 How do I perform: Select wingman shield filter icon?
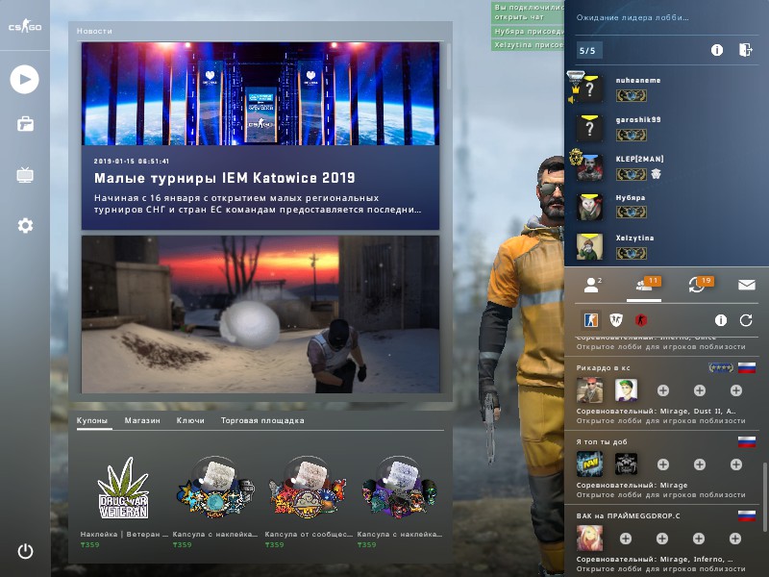click(x=616, y=320)
